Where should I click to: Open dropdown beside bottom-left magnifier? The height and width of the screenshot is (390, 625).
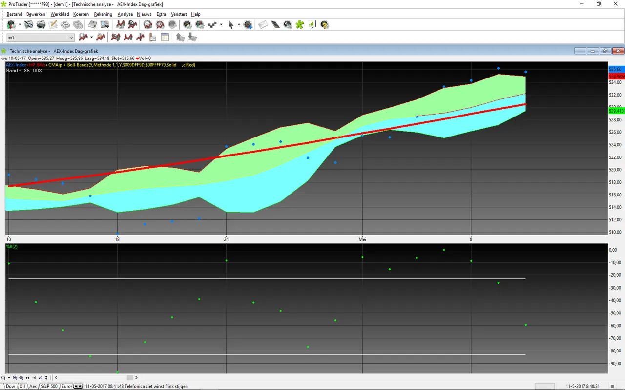coord(9,378)
